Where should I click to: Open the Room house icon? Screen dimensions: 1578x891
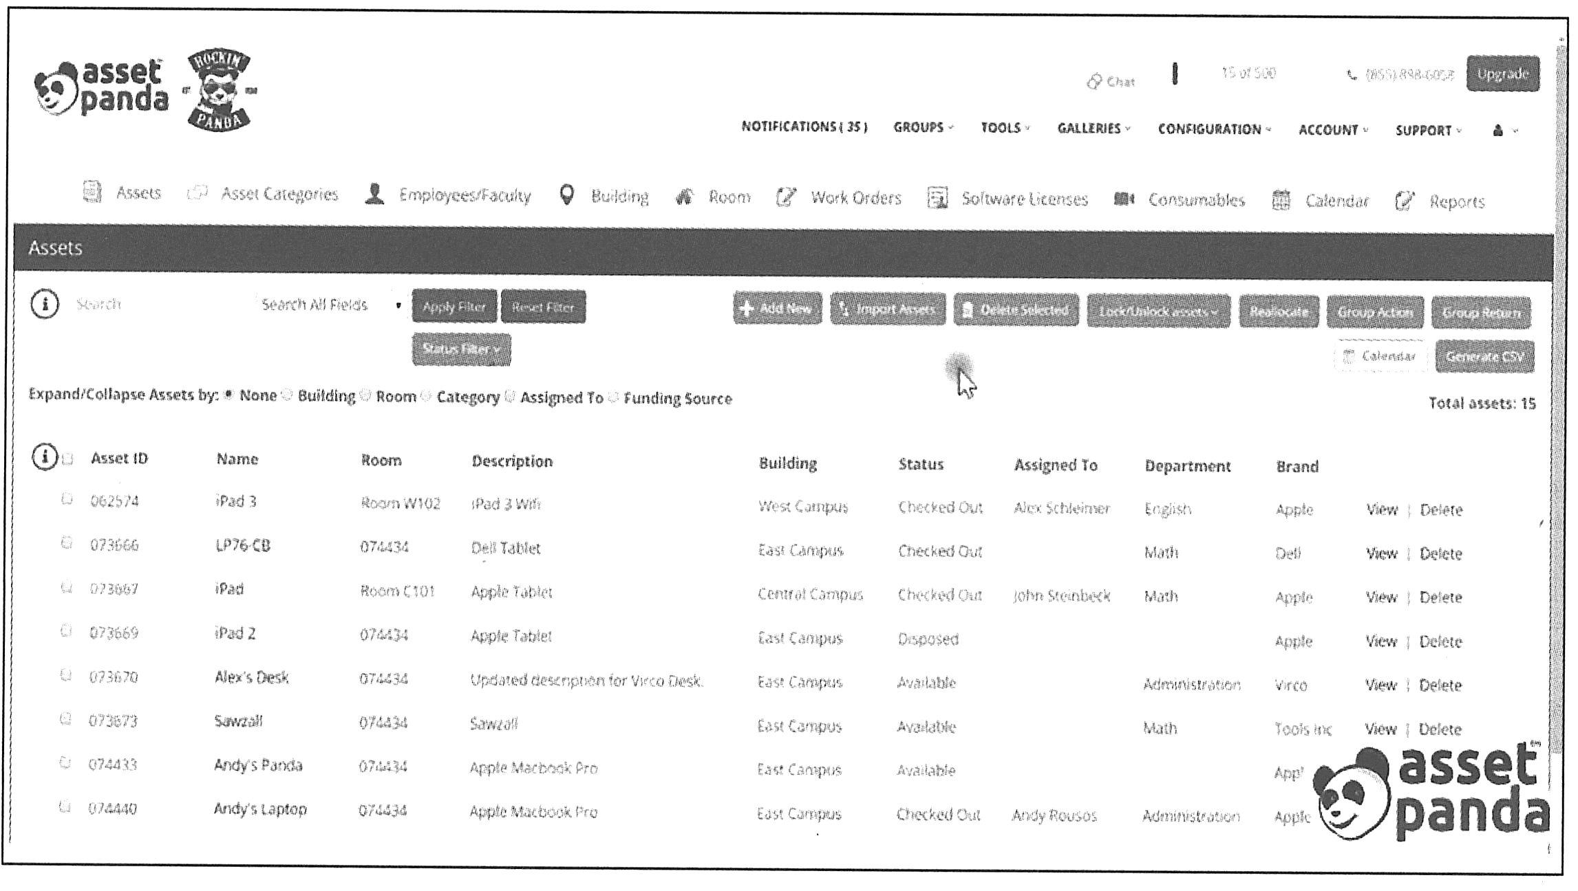point(683,197)
